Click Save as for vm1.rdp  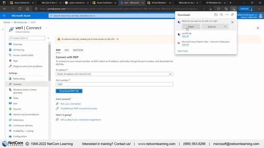coord(212,27)
